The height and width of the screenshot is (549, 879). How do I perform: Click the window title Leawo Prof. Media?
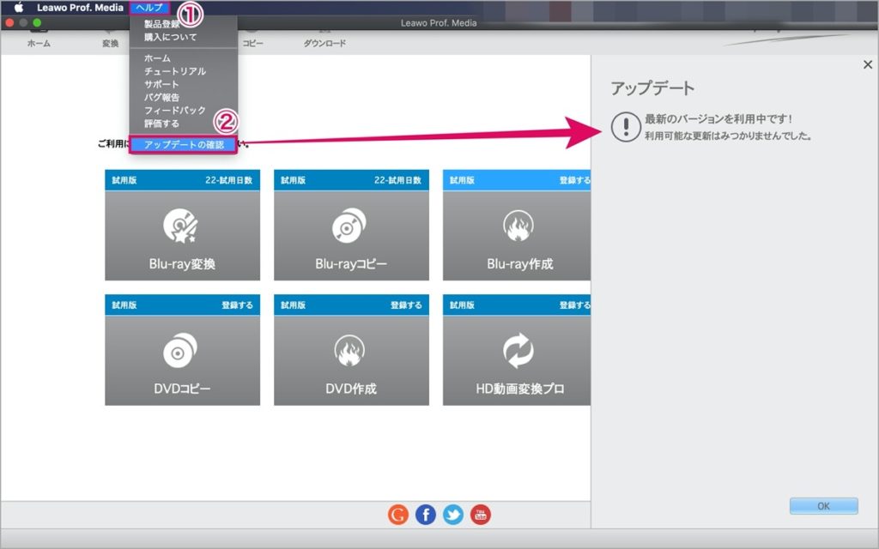click(439, 23)
